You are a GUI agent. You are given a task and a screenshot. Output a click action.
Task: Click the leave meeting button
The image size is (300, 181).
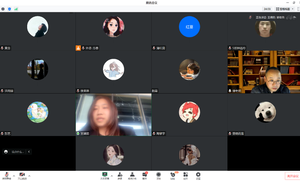[292, 176]
